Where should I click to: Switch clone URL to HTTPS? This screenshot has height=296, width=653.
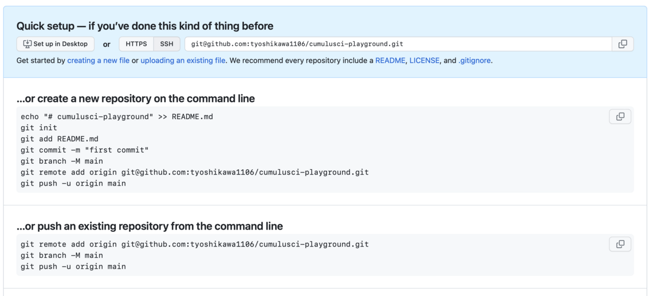[136, 44]
